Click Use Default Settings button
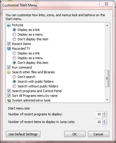116x143 pixels. [x=23, y=134]
